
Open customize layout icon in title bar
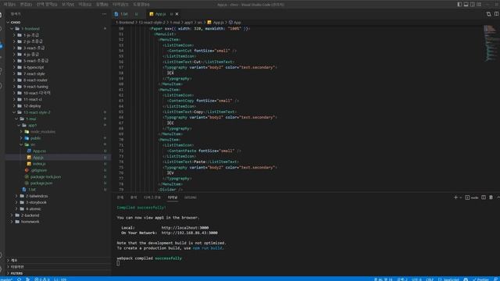pos(479,5)
